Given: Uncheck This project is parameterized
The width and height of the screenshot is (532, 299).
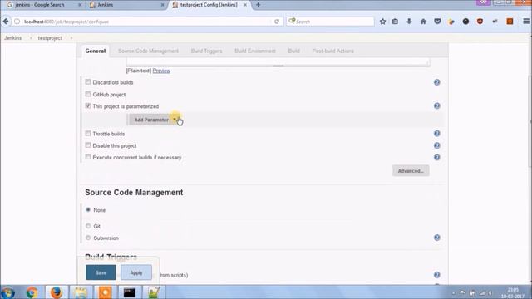Looking at the screenshot, I should coord(88,105).
